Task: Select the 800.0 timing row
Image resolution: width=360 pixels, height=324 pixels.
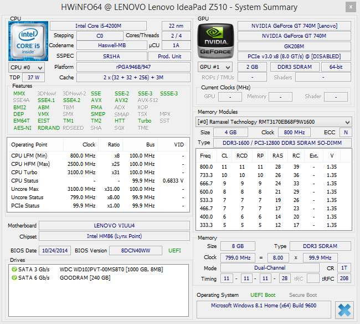Action: 274,166
